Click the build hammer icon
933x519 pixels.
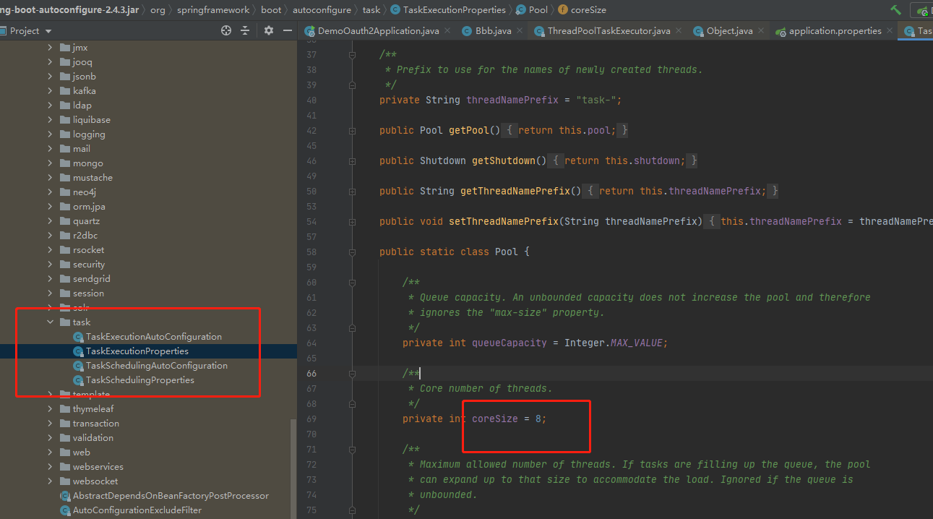896,9
